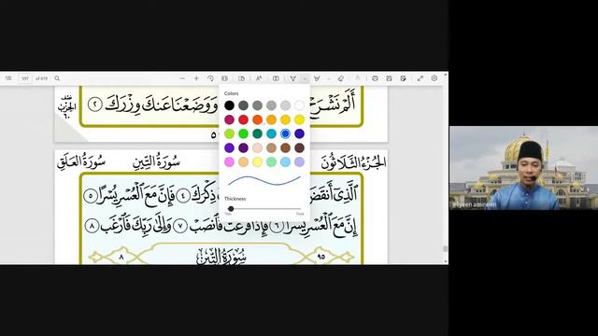Open the table of contents sidebar

8,78
